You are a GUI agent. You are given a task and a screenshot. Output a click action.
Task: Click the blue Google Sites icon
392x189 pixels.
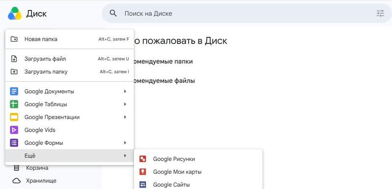click(x=143, y=185)
